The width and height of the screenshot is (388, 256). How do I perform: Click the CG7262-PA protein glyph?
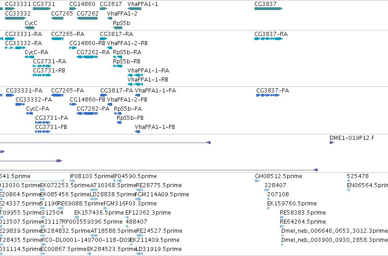(87, 113)
